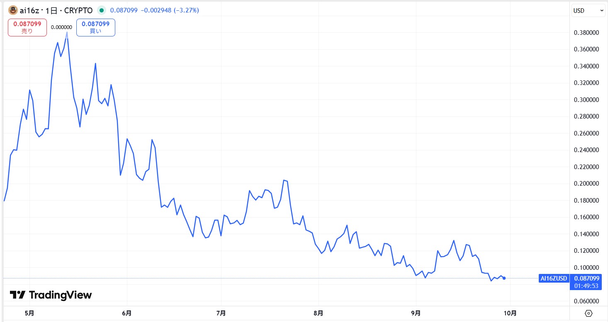Open the USD currency dropdown
This screenshot has width=608, height=322.
coord(589,10)
